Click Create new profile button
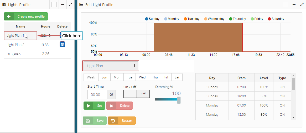Image resolution: width=306 pixels, height=133 pixels. 26,17
